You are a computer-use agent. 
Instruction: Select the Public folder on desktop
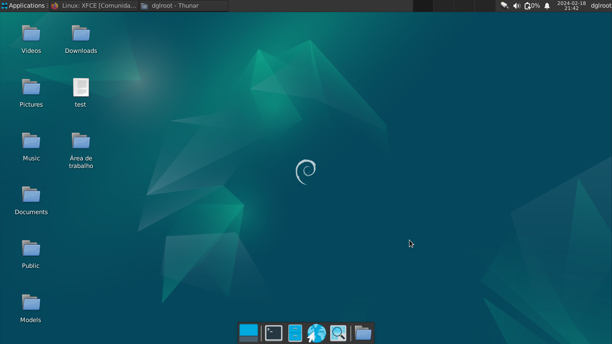(31, 254)
